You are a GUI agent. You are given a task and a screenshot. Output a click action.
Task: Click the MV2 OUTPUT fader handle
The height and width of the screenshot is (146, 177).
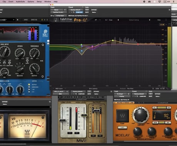point(97,110)
